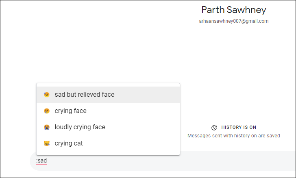Image resolution: width=296 pixels, height=178 pixels.
Task: Click the 'Messages sent with history on' notice
Action: pyautogui.click(x=234, y=136)
